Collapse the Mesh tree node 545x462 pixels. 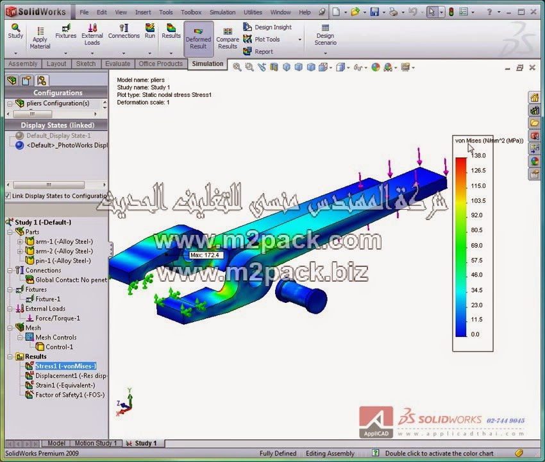(x=10, y=328)
